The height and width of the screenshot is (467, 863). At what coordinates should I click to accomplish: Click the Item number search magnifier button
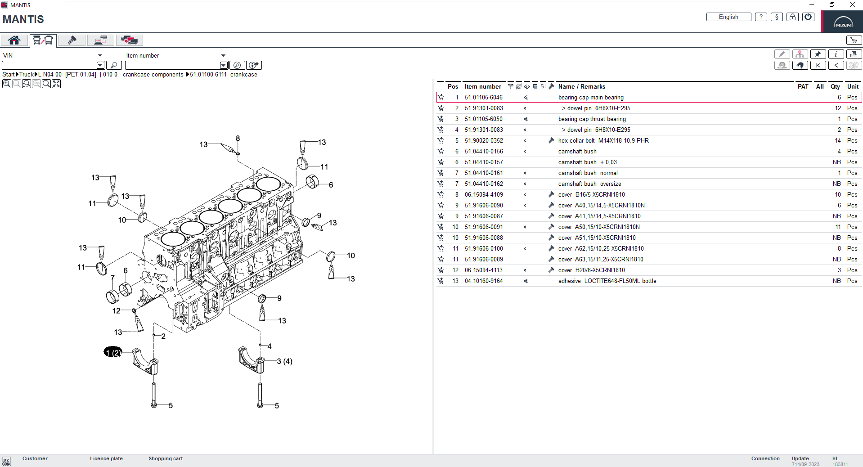pos(237,66)
